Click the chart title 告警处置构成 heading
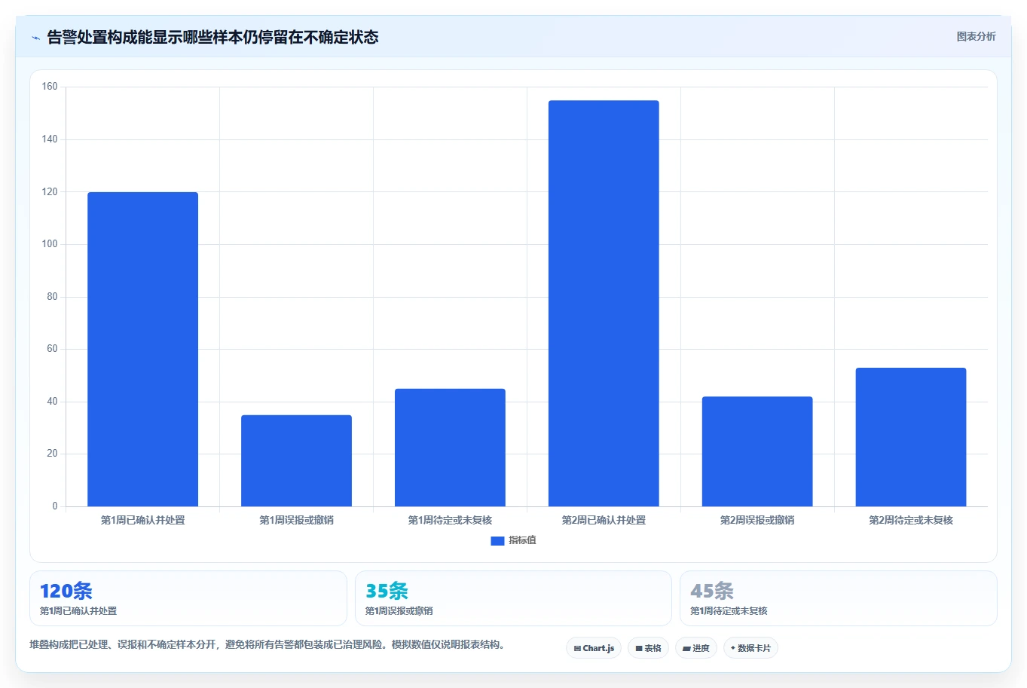The image size is (1027, 688). pyautogui.click(x=212, y=37)
